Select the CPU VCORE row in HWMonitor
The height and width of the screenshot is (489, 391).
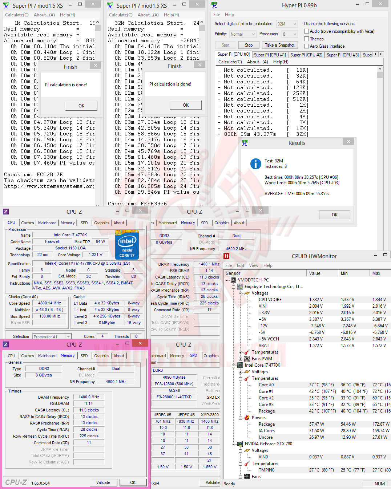[307, 300]
